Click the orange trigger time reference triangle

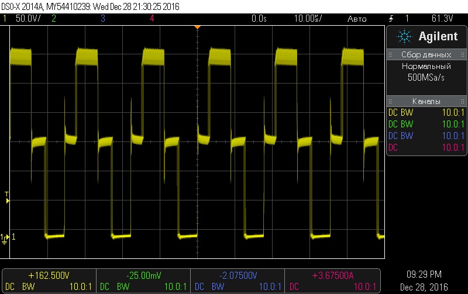(x=198, y=27)
